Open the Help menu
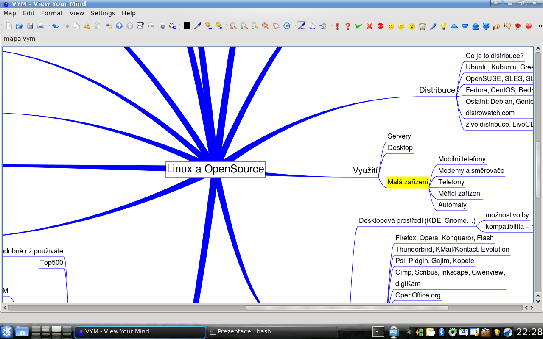The width and height of the screenshot is (543, 339). click(x=129, y=13)
